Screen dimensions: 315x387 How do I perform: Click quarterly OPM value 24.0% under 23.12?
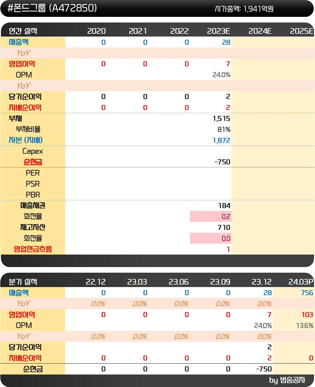[x=263, y=325]
